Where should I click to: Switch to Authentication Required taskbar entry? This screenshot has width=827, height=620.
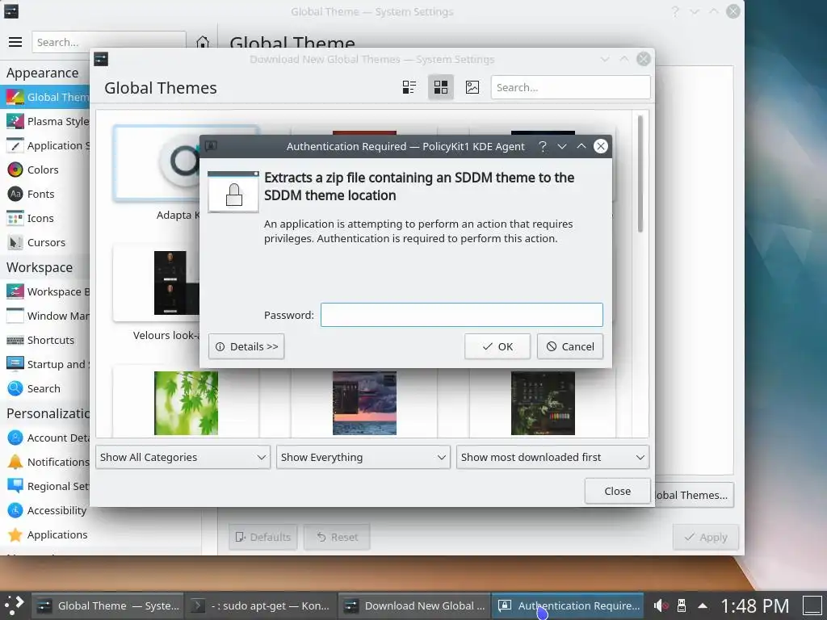(568, 605)
